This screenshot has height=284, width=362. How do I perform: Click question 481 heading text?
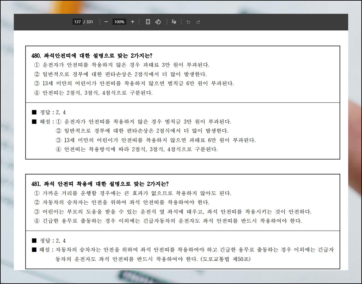coord(100,184)
